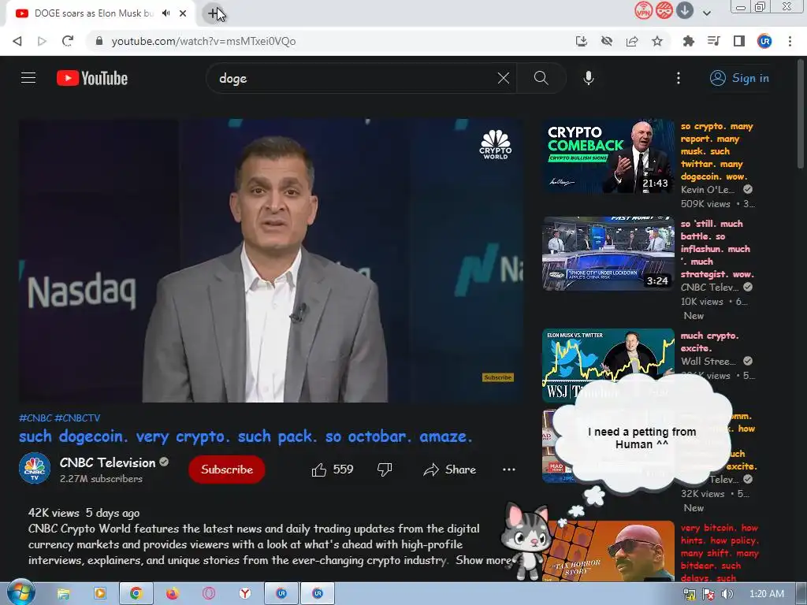807x605 pixels.
Task: Open more actions next to Share
Action: click(509, 470)
